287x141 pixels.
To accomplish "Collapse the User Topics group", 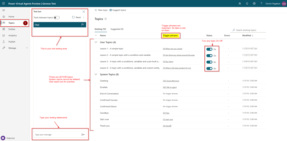I will pos(96,42).
